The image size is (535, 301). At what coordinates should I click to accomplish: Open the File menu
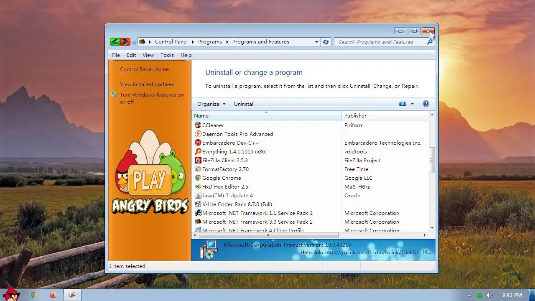pos(116,55)
